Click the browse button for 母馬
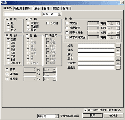This screenshot has width=125, height=120. [118, 50]
